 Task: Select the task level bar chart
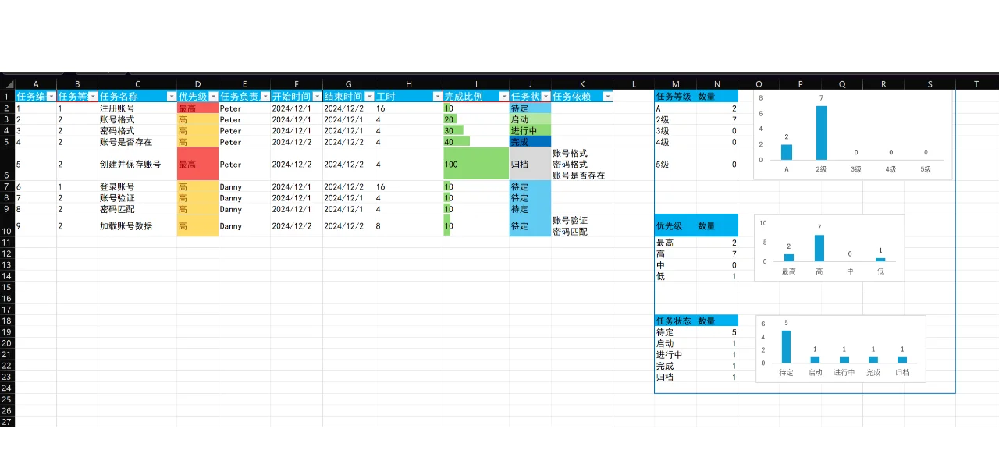[x=853, y=135]
